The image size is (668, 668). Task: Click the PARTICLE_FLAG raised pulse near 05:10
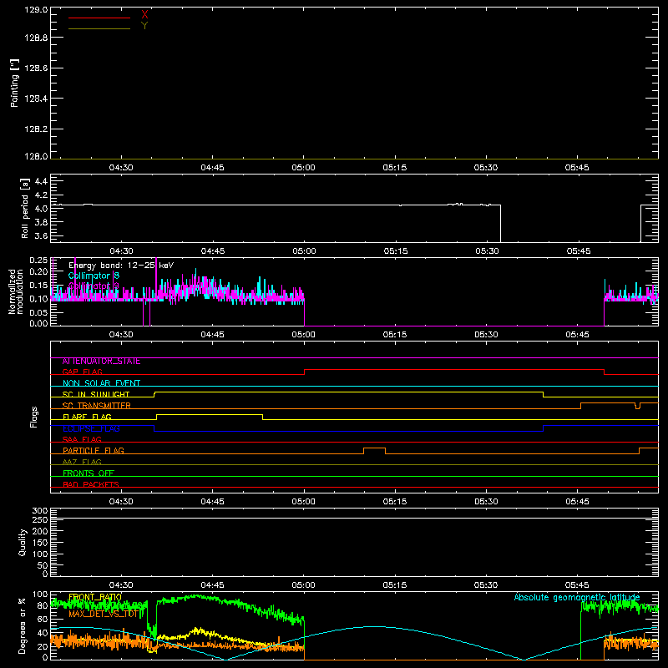[x=374, y=448]
